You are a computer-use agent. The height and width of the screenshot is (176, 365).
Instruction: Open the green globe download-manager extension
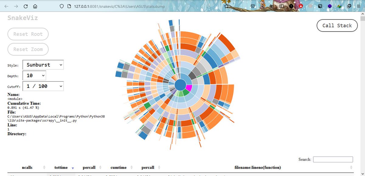pyautogui.click(x=339, y=6)
